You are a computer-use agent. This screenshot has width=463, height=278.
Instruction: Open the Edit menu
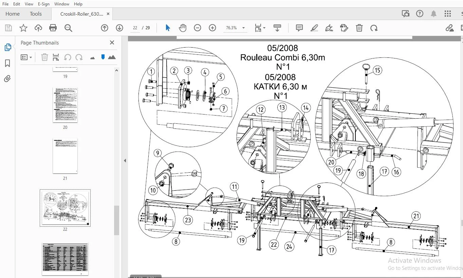[x=17, y=4]
